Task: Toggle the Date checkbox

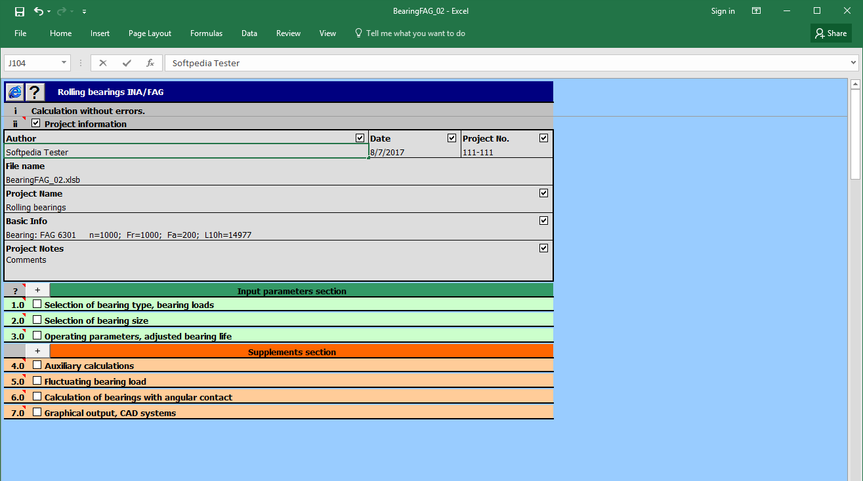Action: tap(452, 138)
